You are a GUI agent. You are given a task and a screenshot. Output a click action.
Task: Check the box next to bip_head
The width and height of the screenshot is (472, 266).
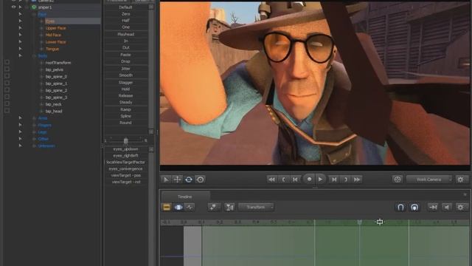click(x=7, y=111)
